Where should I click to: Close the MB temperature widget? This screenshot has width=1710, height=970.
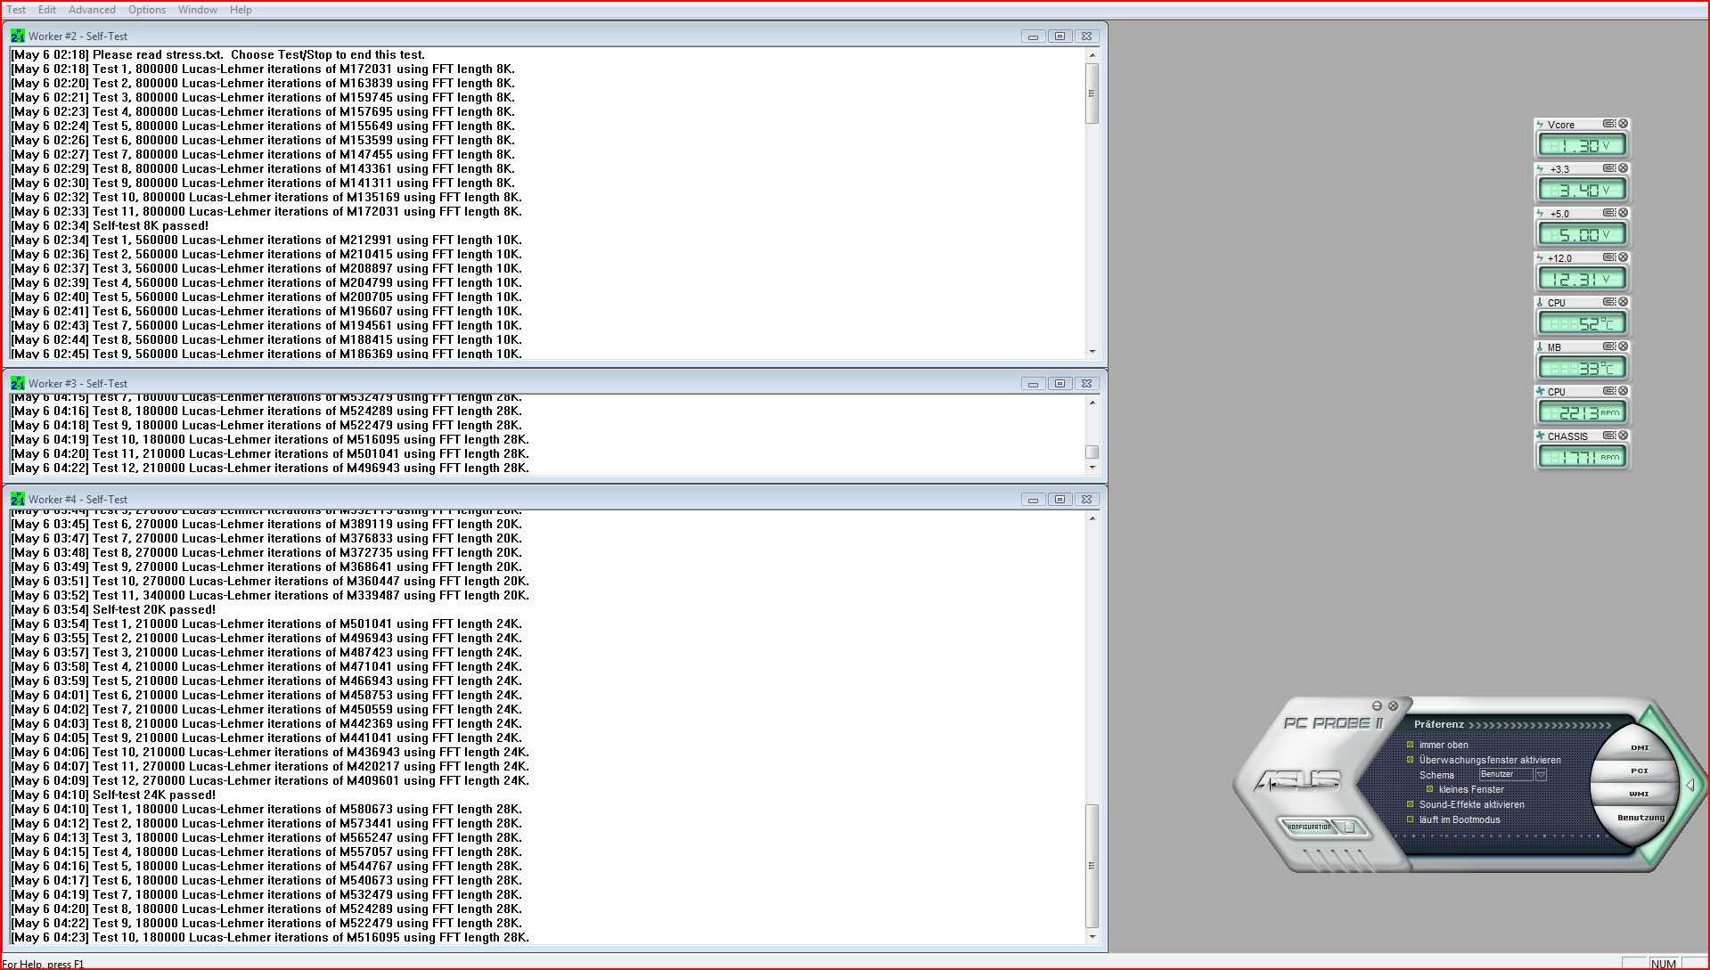tap(1623, 346)
